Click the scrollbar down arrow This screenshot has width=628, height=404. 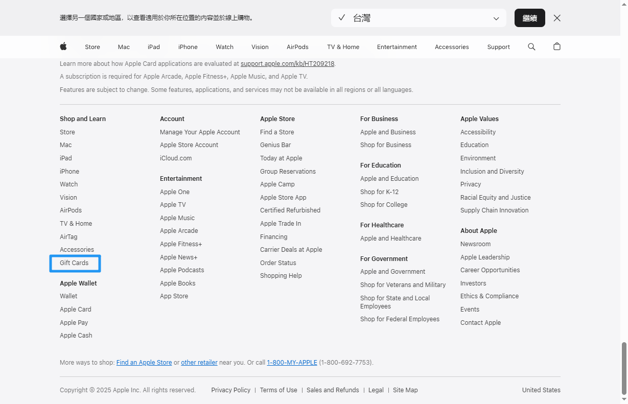pyautogui.click(x=623, y=399)
